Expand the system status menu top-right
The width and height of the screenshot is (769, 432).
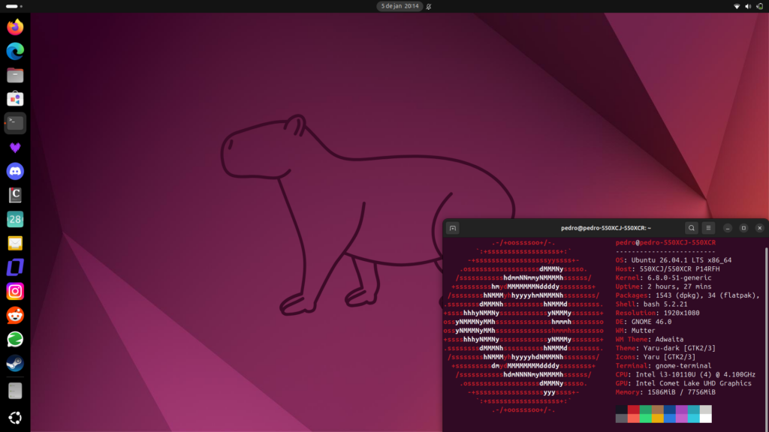point(748,7)
